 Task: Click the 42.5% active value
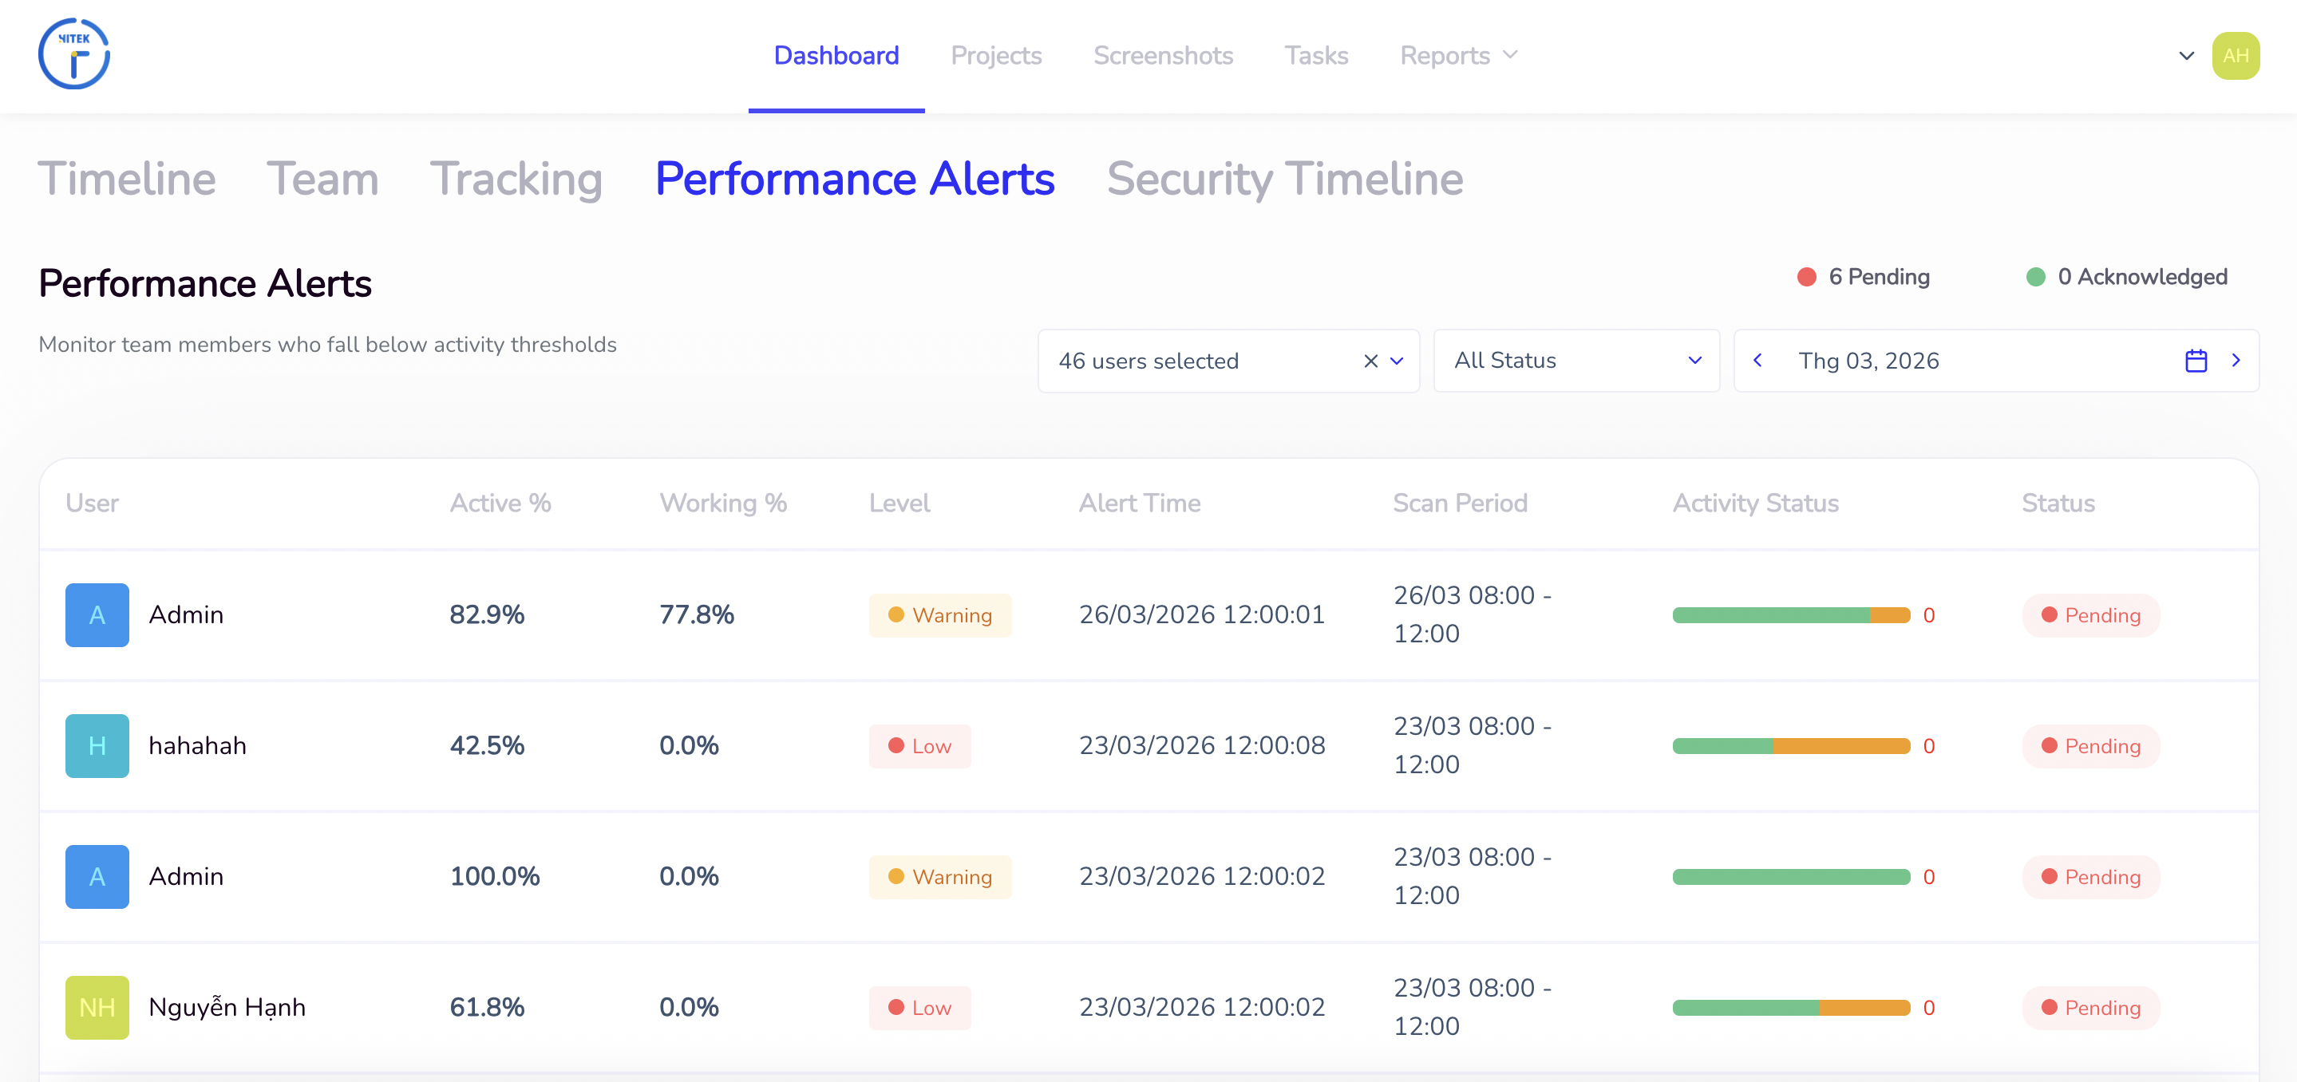[487, 746]
